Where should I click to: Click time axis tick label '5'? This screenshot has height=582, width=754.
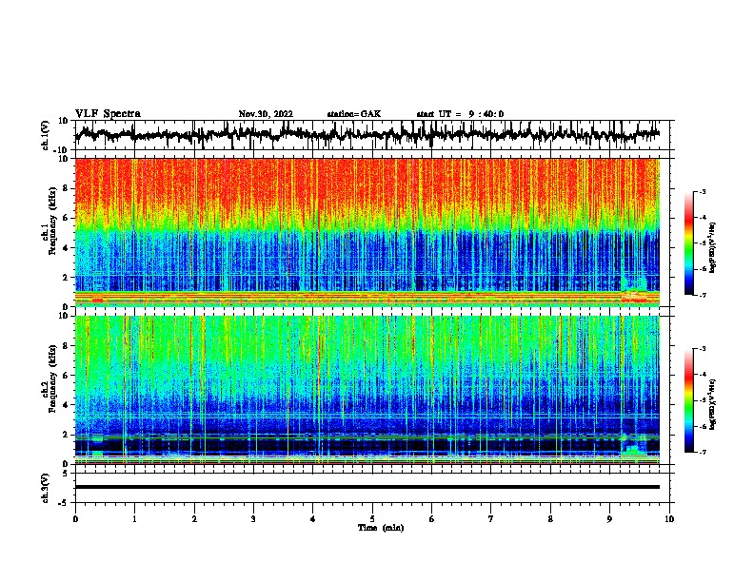(372, 518)
